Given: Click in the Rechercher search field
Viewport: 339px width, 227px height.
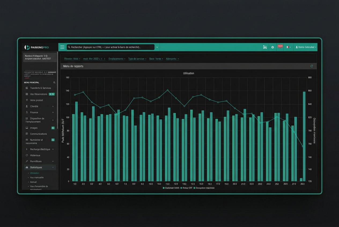Looking at the screenshot, I should 110,47.
